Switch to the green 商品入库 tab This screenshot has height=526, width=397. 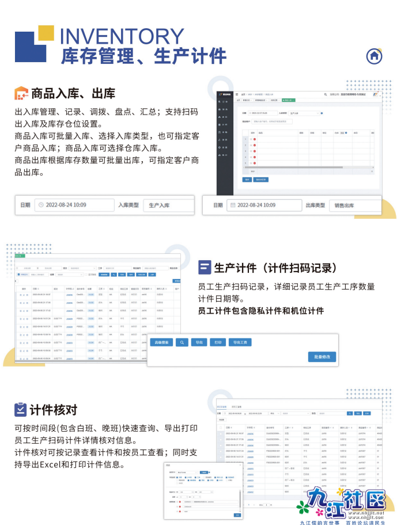[x=289, y=100]
